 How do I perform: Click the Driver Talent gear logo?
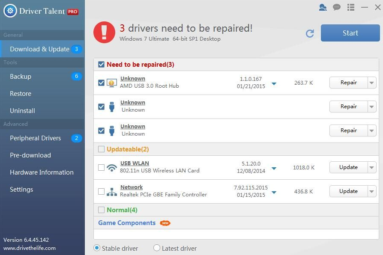(x=10, y=11)
